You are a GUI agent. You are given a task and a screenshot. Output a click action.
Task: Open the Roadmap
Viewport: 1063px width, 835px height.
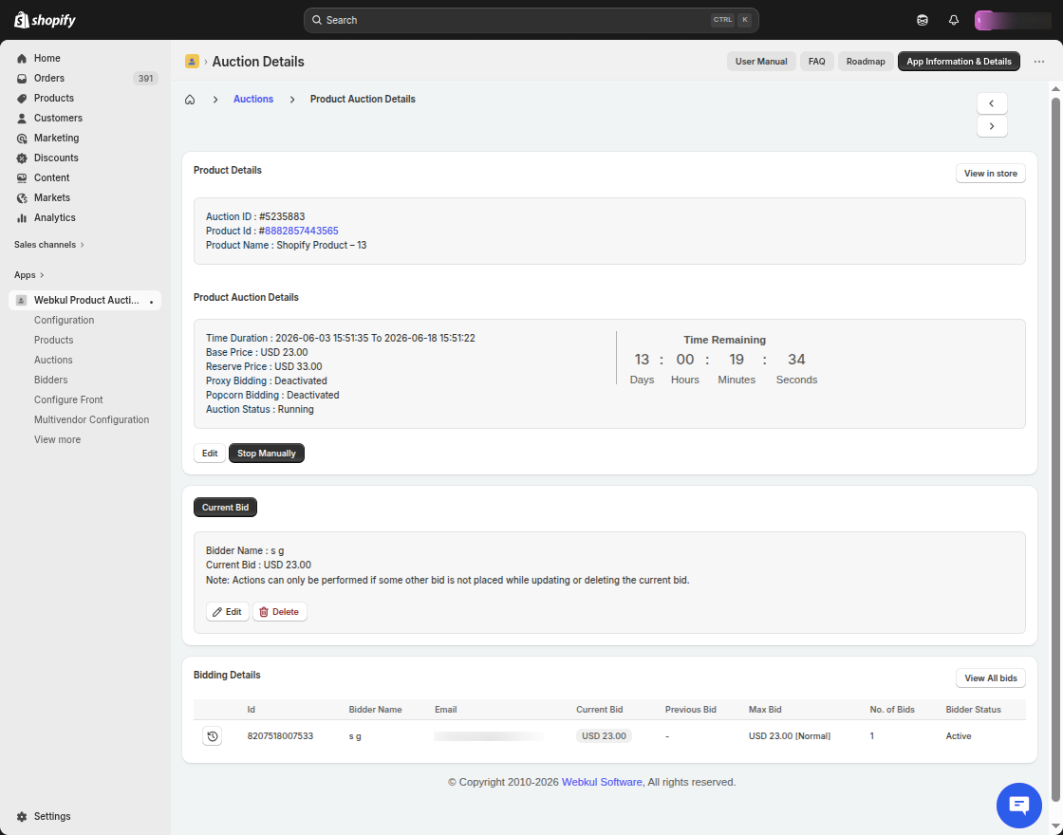(x=866, y=62)
